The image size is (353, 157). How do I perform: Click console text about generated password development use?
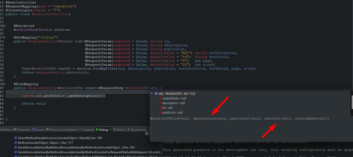[x=258, y=150]
